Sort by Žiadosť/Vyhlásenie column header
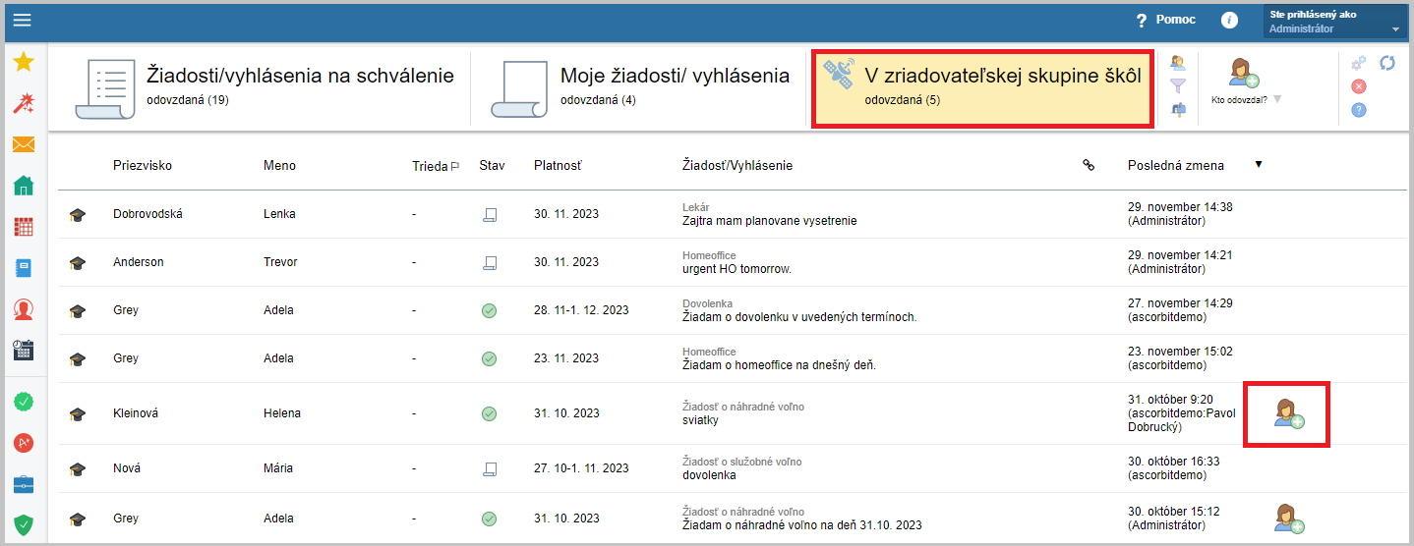This screenshot has width=1414, height=546. pos(737,165)
